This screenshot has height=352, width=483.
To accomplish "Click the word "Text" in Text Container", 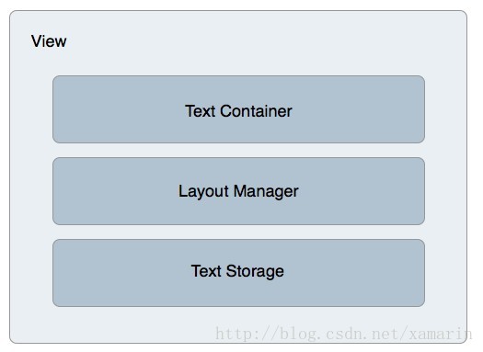I will (200, 111).
